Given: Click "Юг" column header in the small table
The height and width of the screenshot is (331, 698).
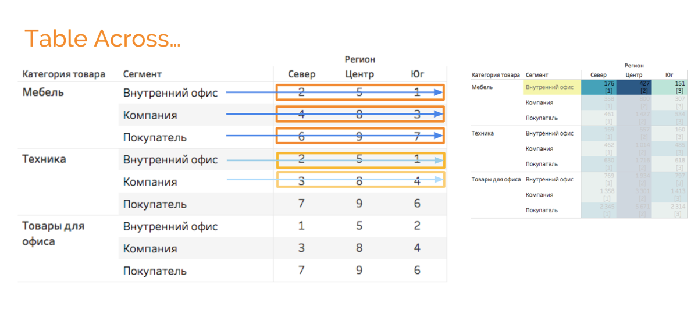Looking at the screenshot, I should (x=669, y=75).
